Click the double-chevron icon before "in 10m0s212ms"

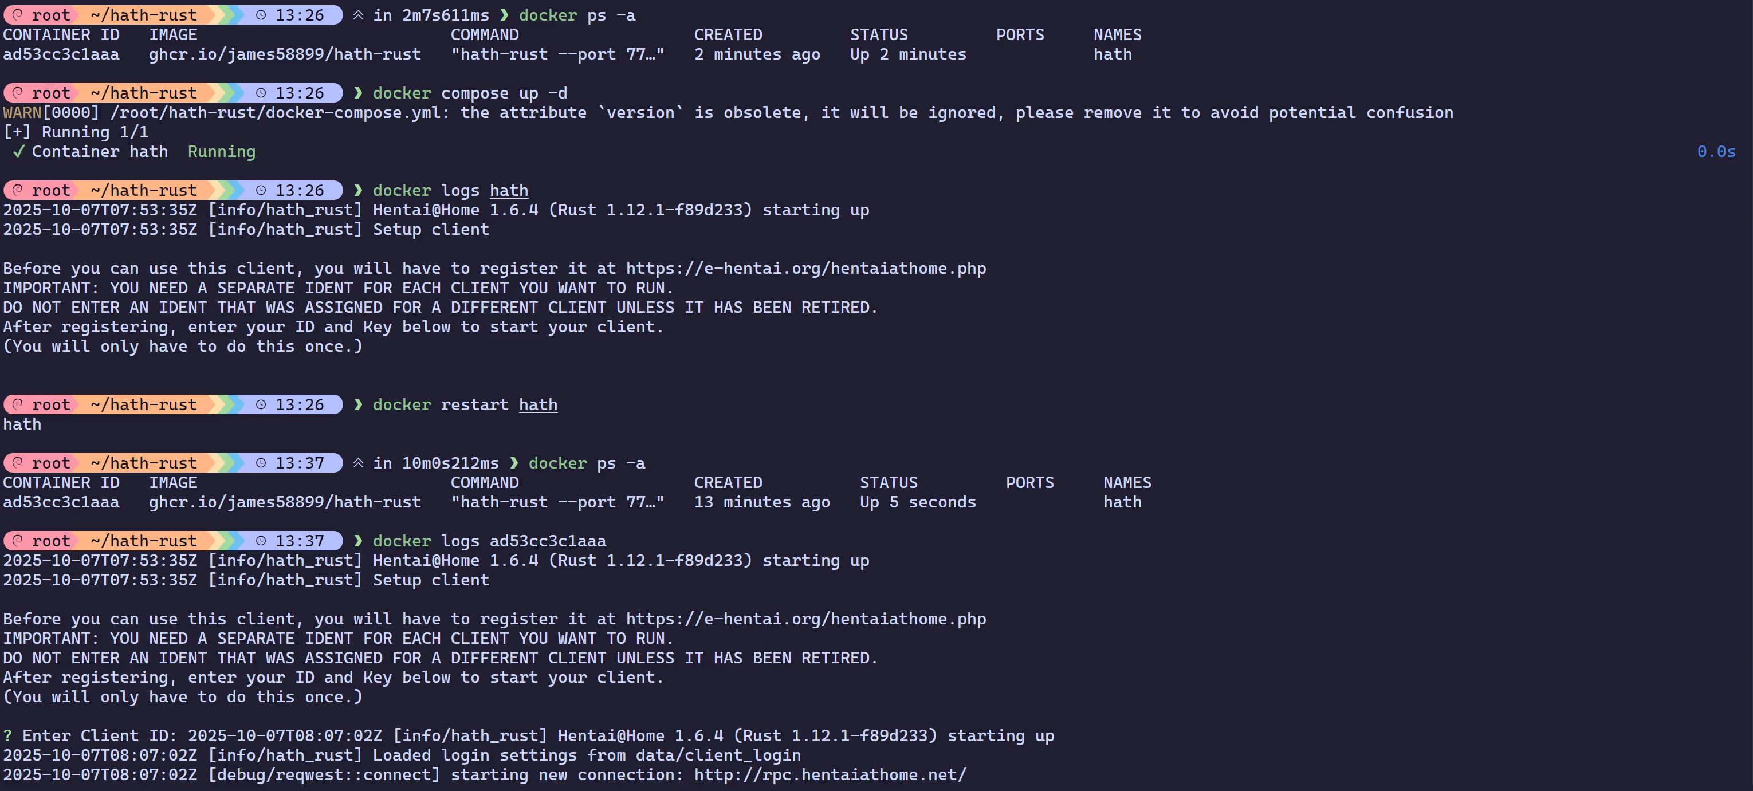pyautogui.click(x=358, y=463)
